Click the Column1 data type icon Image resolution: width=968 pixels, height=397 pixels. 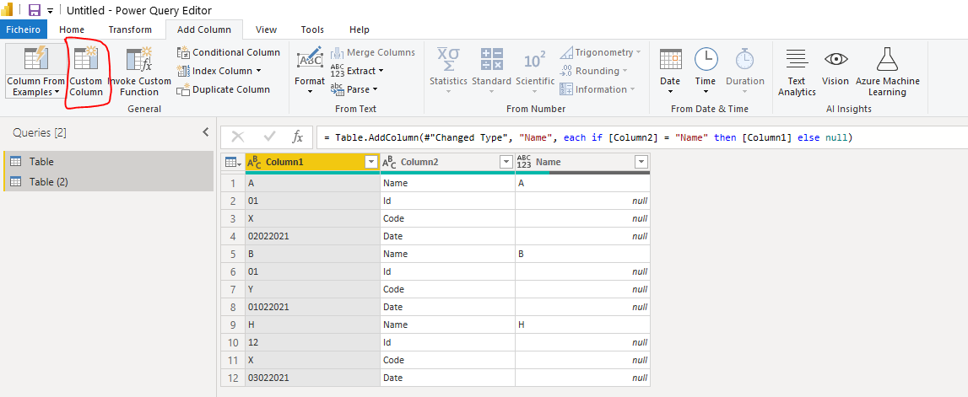click(254, 162)
